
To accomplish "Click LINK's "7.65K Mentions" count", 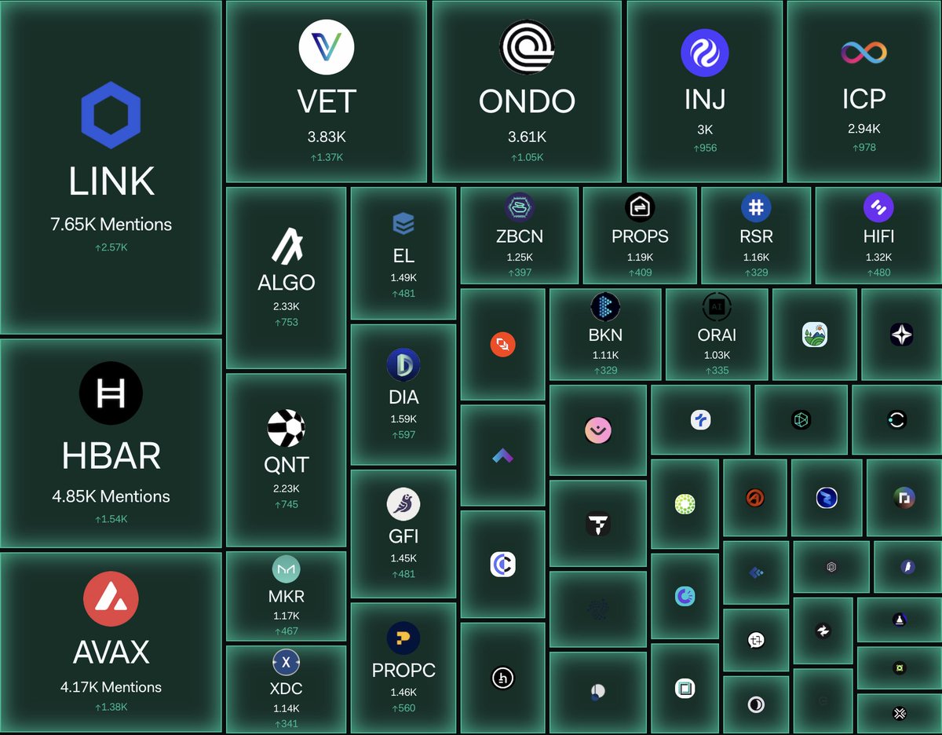I will click(x=111, y=224).
